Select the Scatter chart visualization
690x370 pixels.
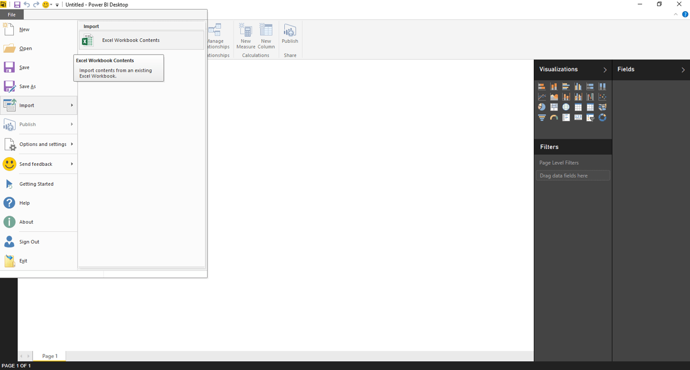tap(602, 97)
